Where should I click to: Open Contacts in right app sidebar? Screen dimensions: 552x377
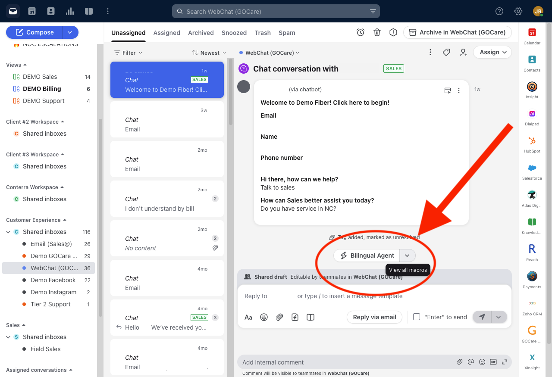tap(532, 64)
